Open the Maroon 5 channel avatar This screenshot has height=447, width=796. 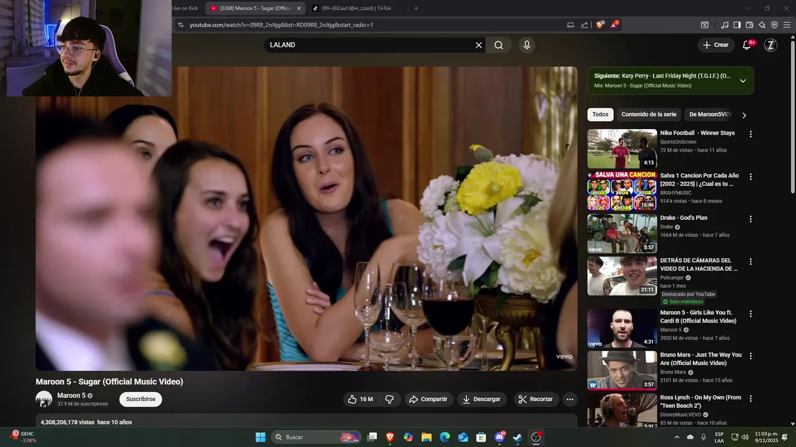[x=44, y=399]
